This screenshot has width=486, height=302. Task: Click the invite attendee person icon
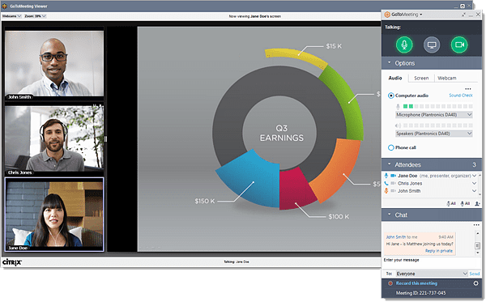pos(477,203)
